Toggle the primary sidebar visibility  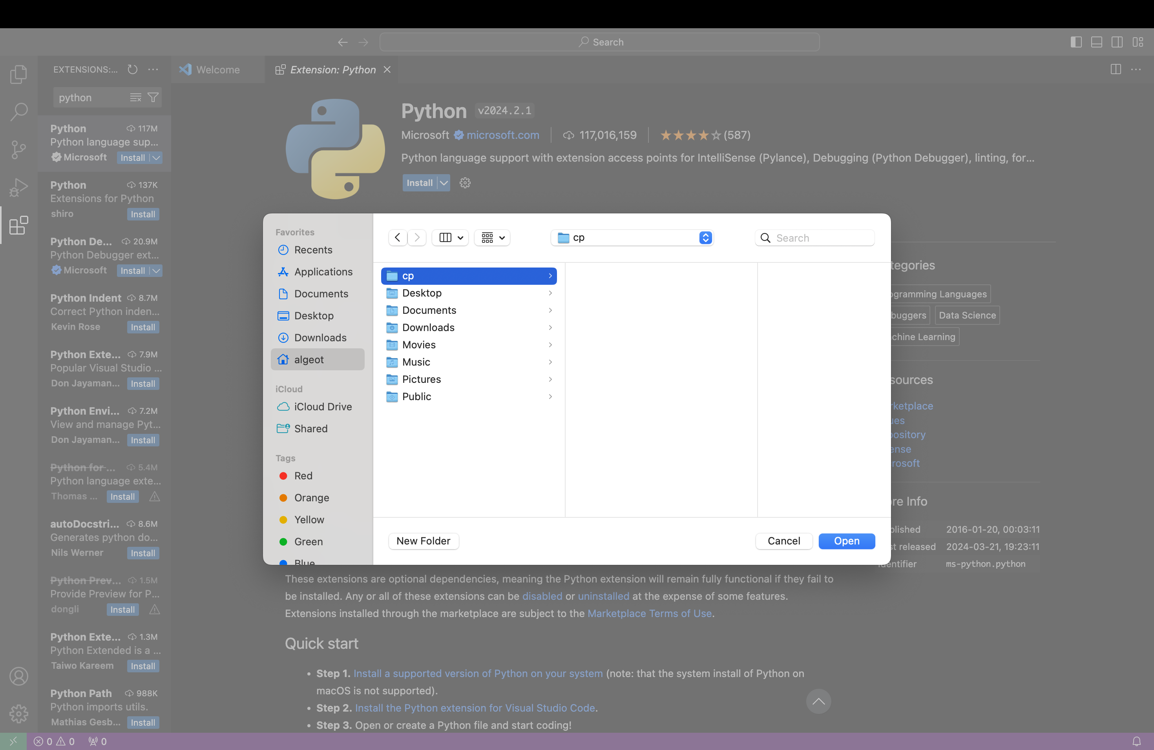point(1076,42)
